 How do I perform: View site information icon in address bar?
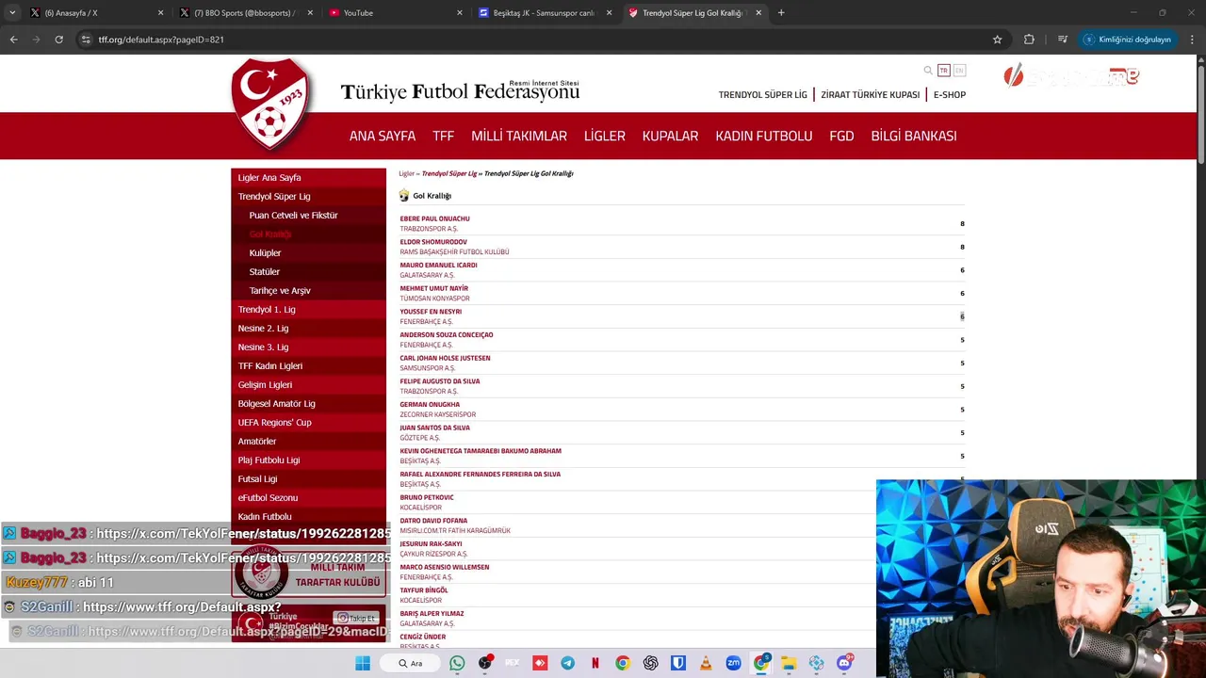click(86, 40)
